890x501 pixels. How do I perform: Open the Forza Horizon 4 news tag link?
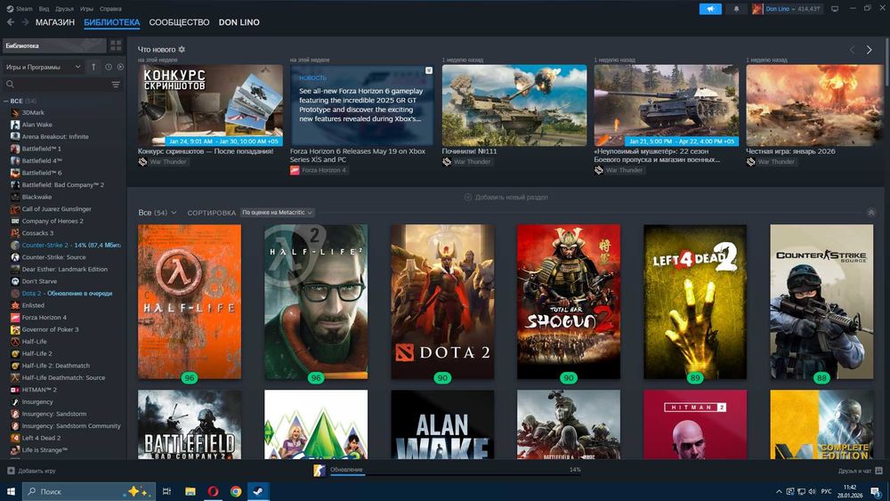point(318,170)
